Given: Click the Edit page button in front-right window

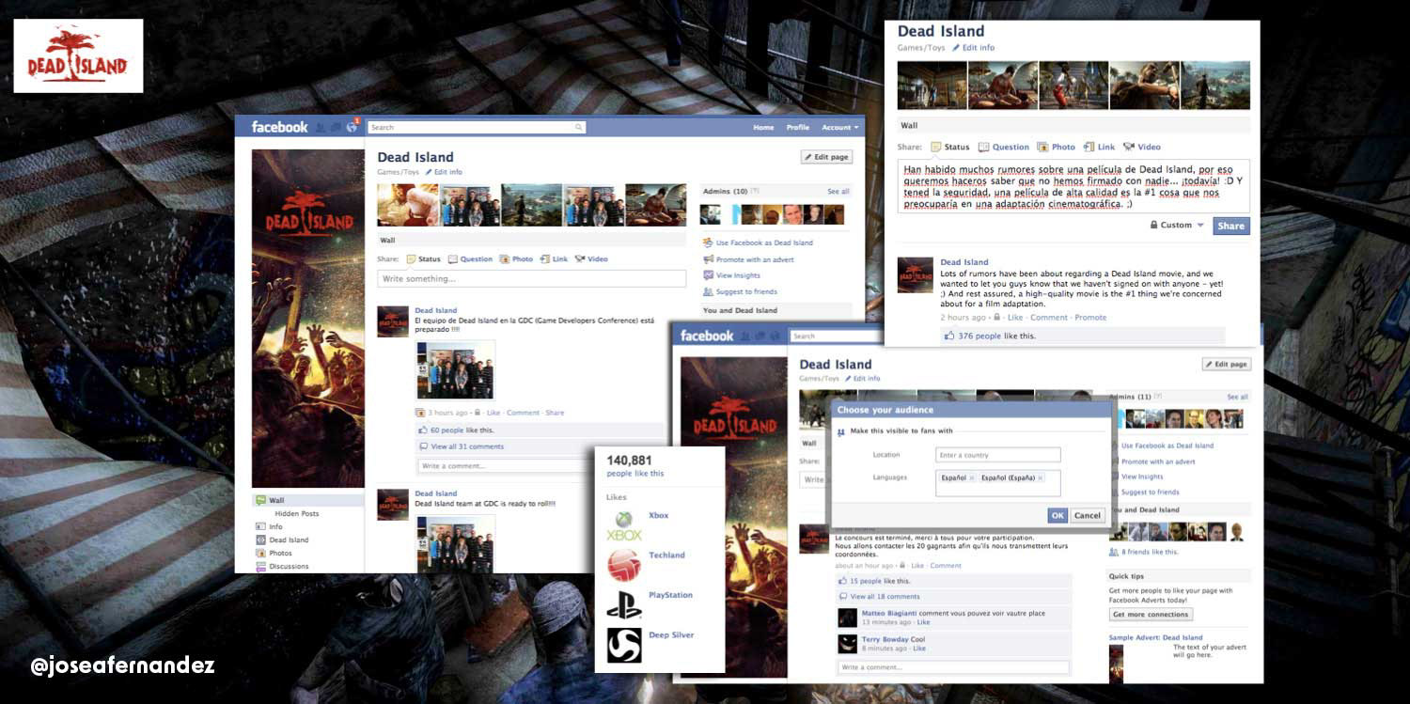Looking at the screenshot, I should 1227,364.
